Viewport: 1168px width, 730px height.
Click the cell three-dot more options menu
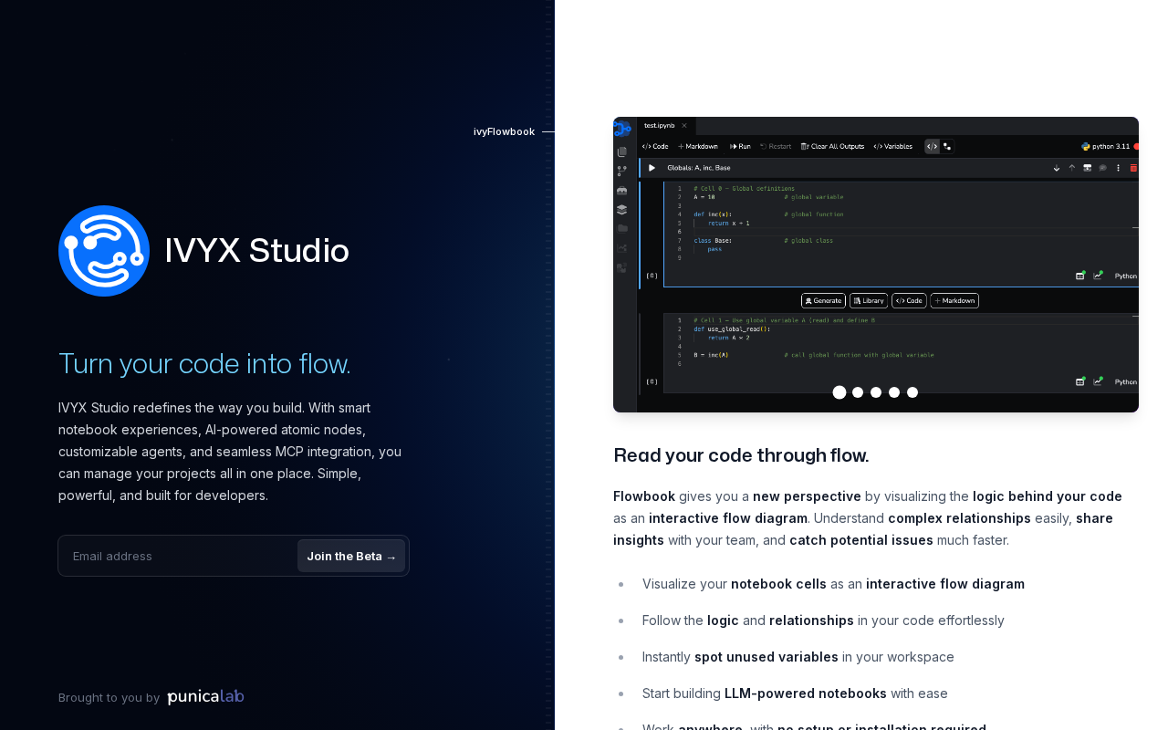1118,168
